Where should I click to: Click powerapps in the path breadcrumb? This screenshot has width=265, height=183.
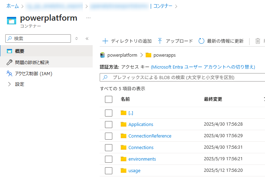tap(165, 55)
